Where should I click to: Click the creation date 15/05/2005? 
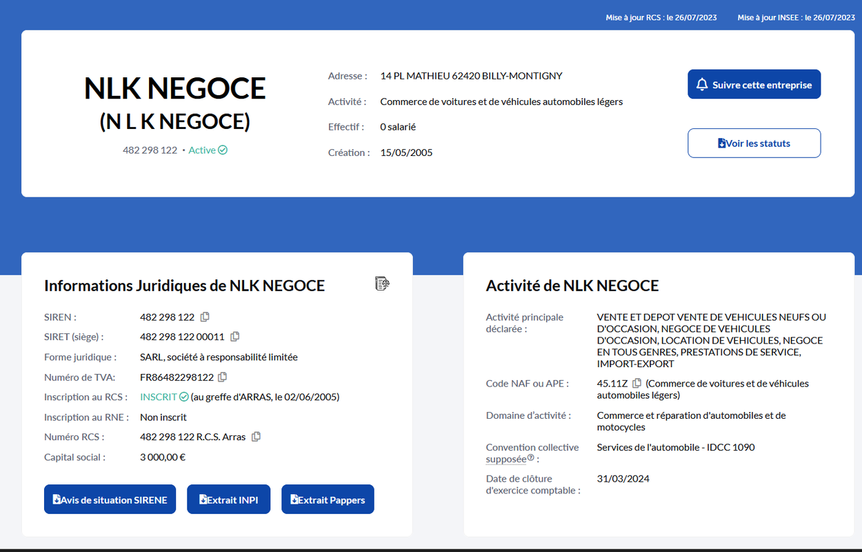click(406, 152)
